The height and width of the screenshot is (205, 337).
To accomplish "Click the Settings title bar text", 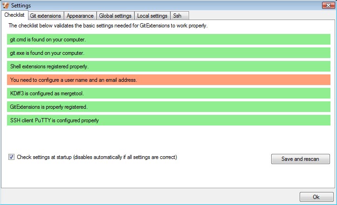I will tap(21, 5).
